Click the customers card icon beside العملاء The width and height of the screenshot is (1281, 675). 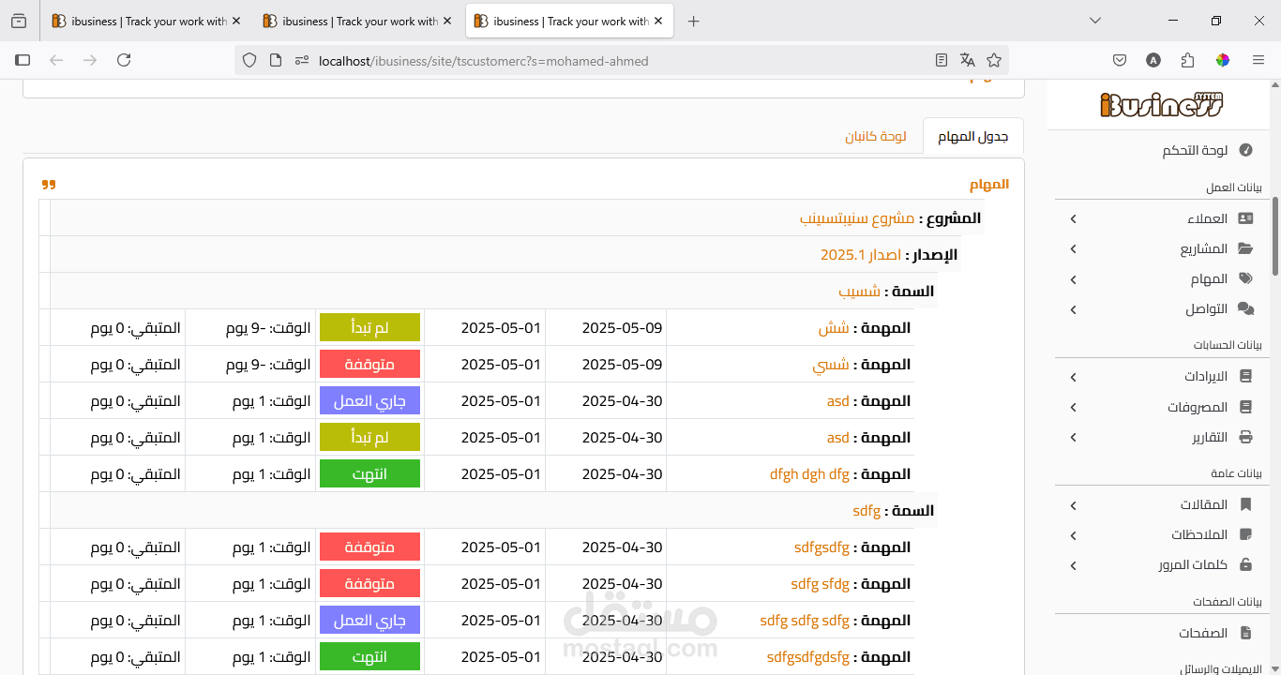[x=1245, y=218]
